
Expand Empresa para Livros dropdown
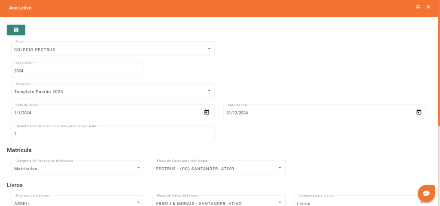138,202
